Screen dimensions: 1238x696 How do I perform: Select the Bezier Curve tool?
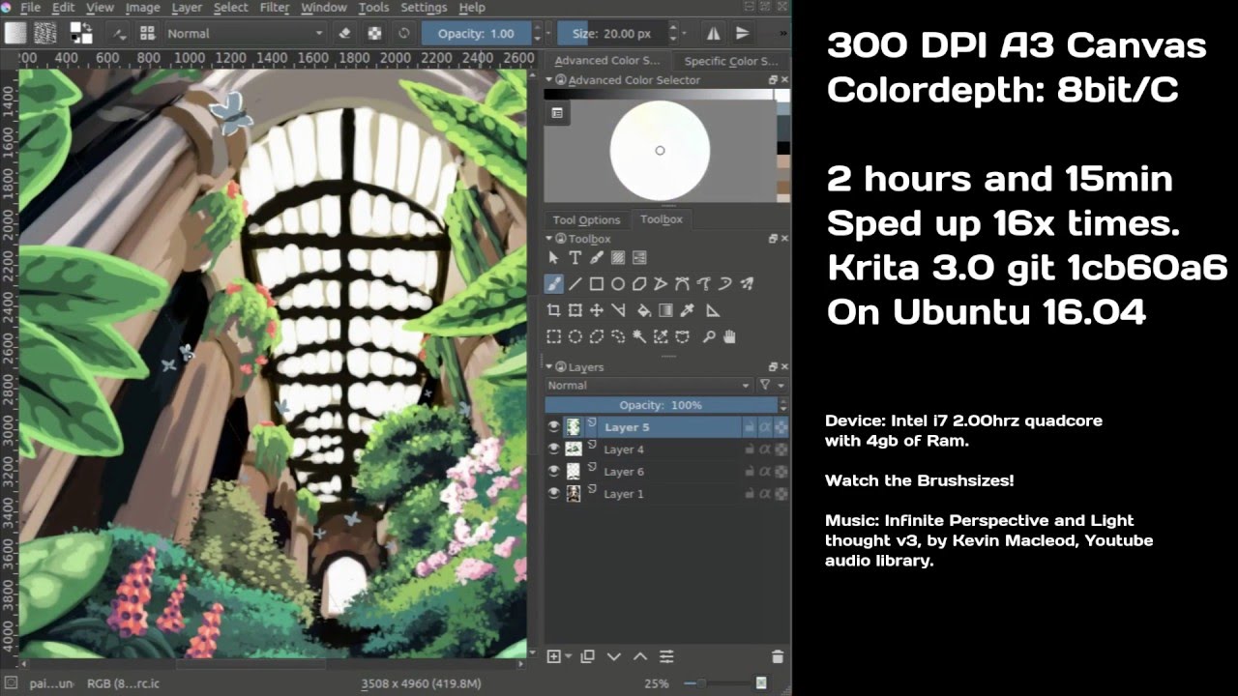point(682,284)
